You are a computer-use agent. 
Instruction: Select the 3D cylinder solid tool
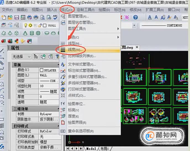coord(32,33)
